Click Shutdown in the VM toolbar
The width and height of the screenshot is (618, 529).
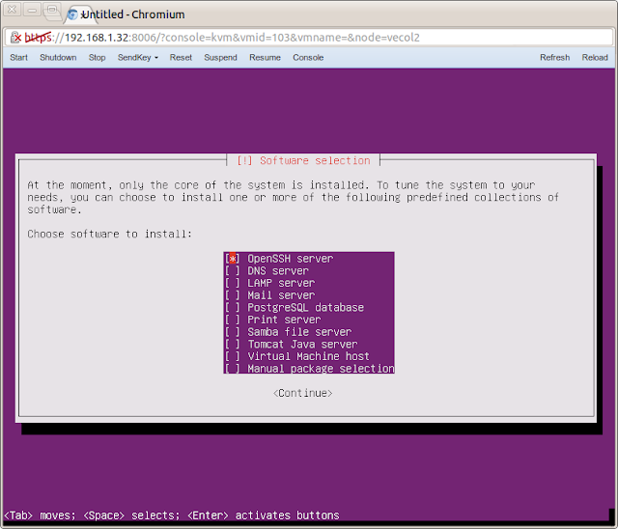58,58
